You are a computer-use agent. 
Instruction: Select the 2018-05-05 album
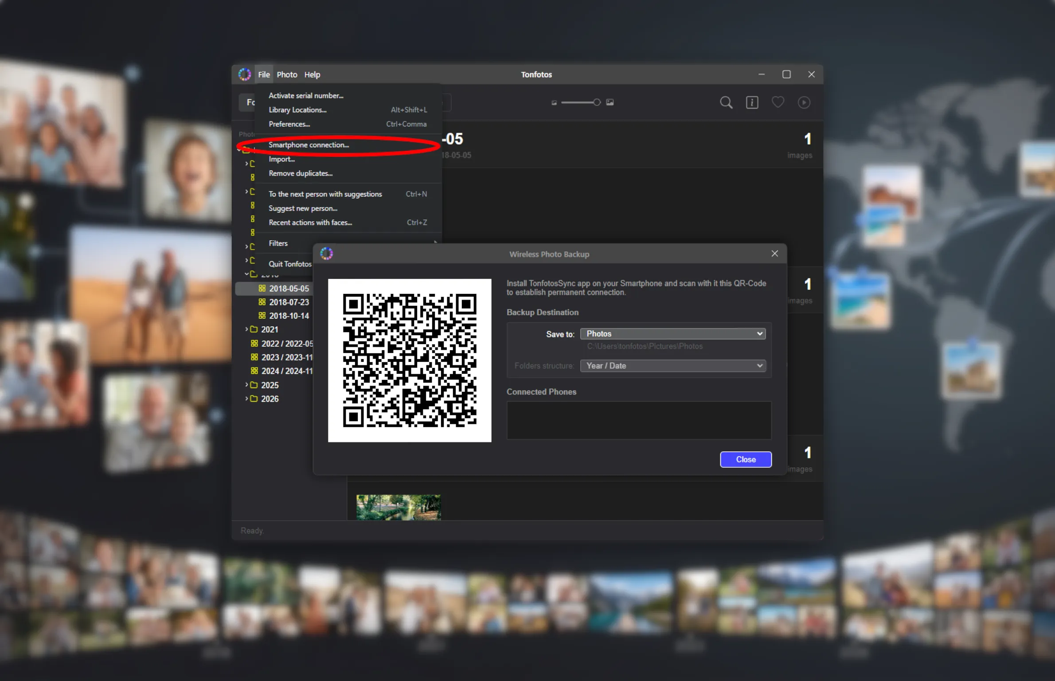coord(289,288)
